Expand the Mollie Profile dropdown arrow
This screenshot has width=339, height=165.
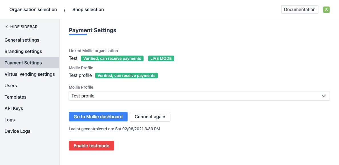click(324, 96)
